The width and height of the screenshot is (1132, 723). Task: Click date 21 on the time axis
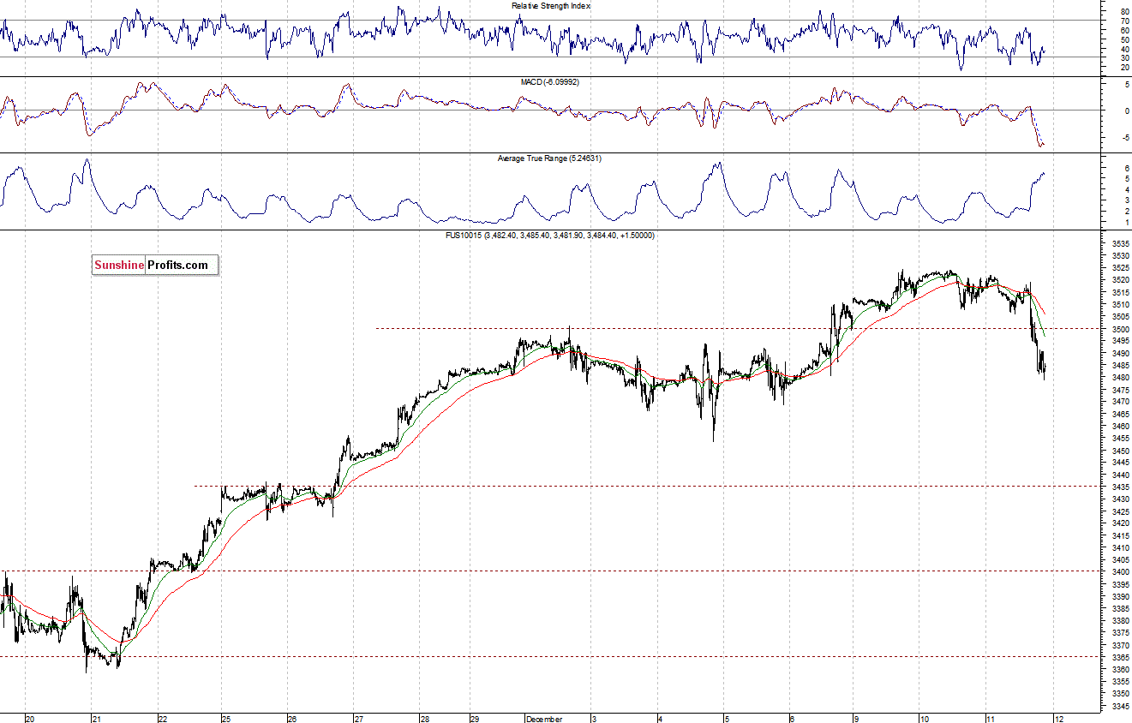pos(96,720)
